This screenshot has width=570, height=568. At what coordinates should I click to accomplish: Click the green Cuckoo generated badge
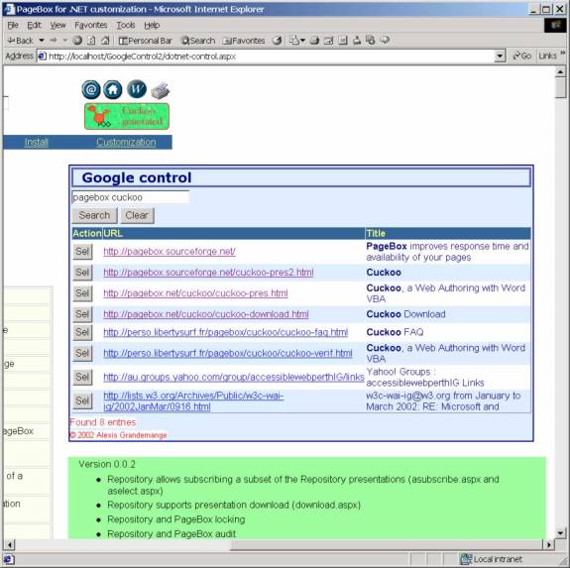pos(127,116)
